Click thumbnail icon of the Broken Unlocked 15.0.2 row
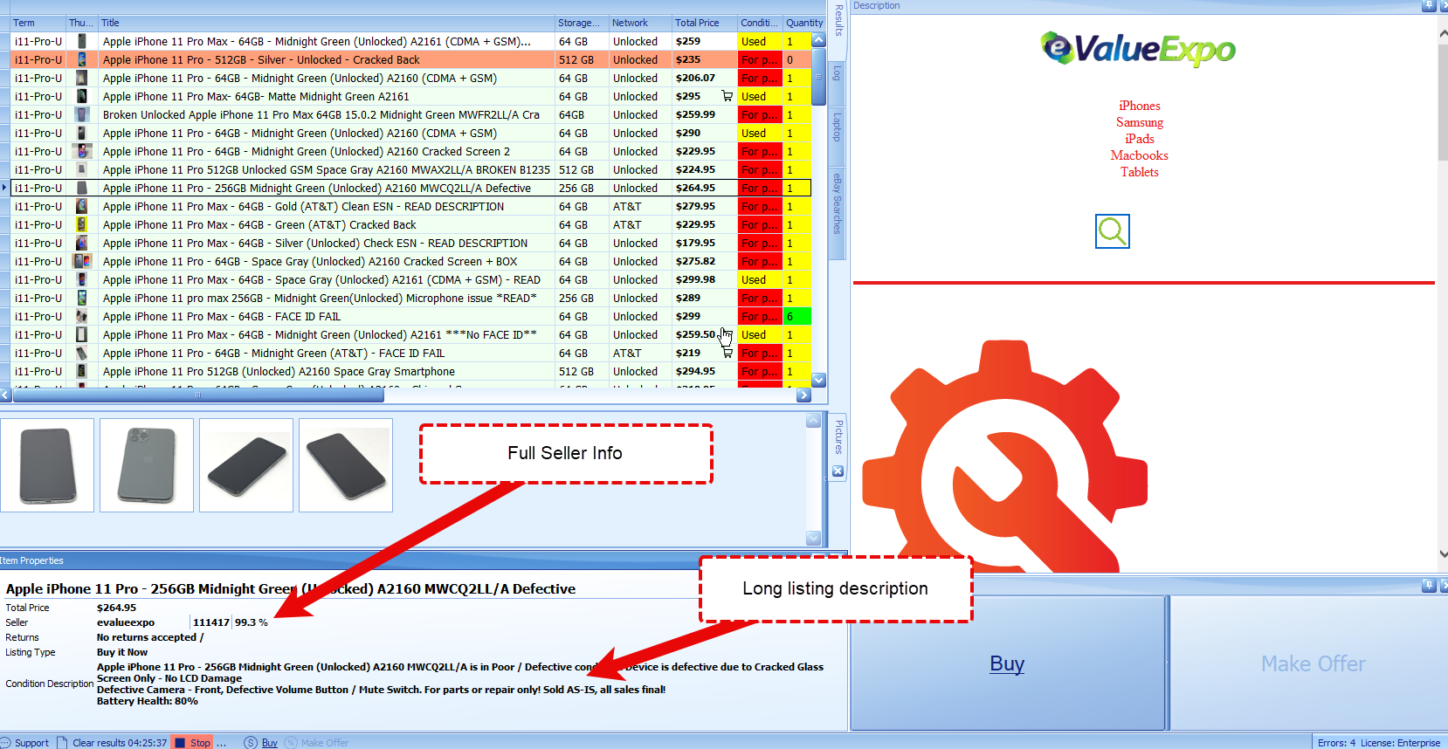The width and height of the screenshot is (1448, 749). point(81,114)
